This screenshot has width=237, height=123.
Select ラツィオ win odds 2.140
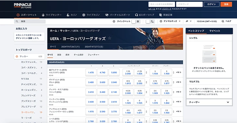114,92
